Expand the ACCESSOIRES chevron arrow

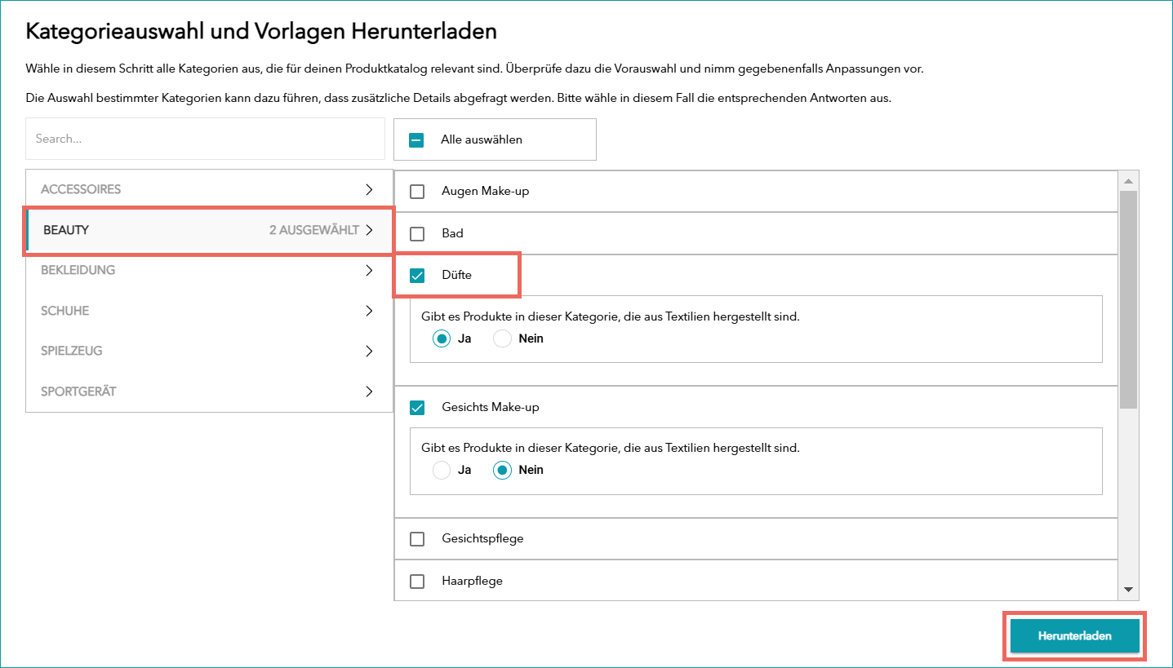[x=369, y=189]
